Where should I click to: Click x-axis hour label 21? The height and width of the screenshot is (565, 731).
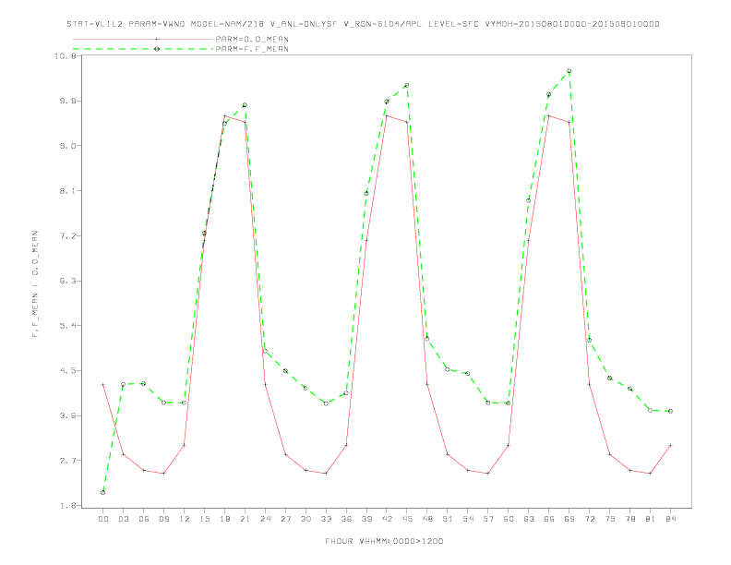(x=245, y=519)
